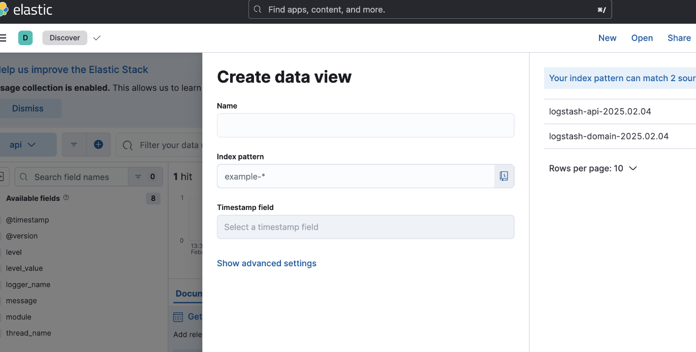This screenshot has width=696, height=352.
Task: Open the filter options icon beside api
Action: [74, 145]
